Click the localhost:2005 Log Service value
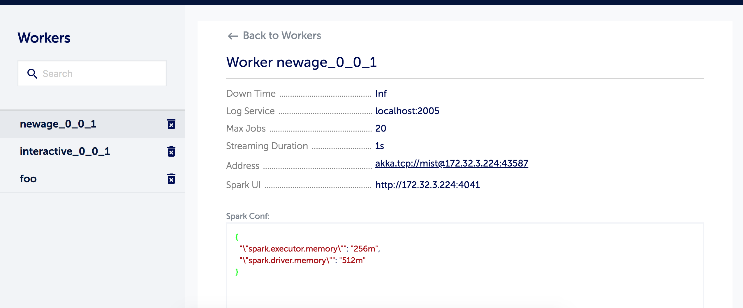 point(407,111)
